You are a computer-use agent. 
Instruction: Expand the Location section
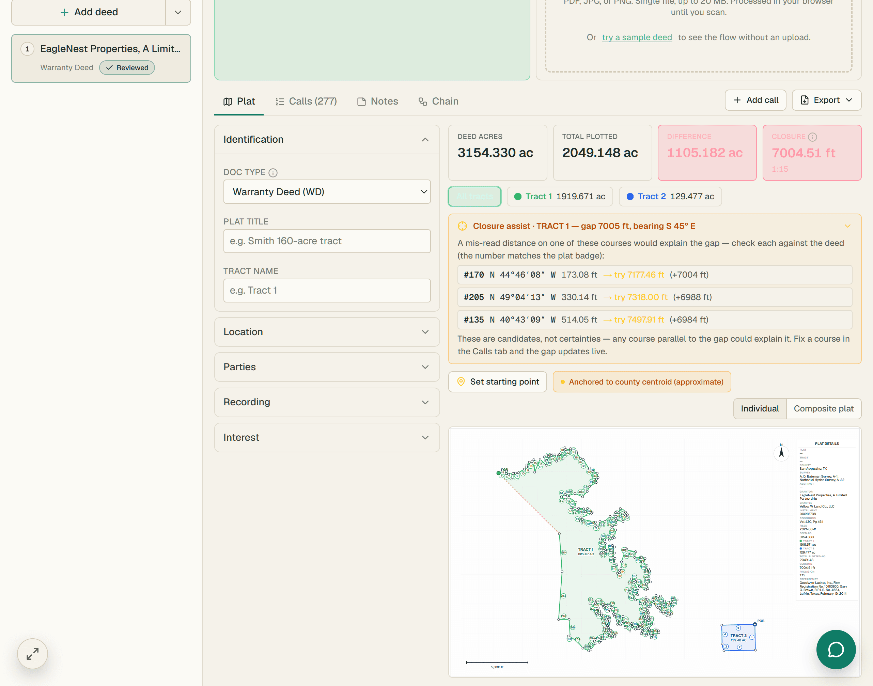point(327,332)
